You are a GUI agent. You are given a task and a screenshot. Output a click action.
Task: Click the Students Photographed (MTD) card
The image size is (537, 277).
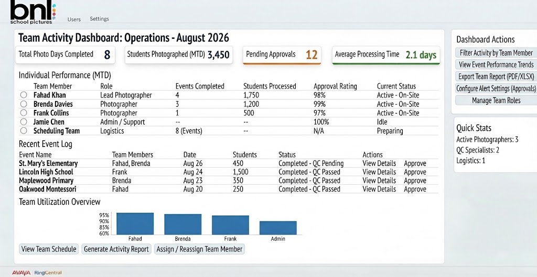pos(178,54)
